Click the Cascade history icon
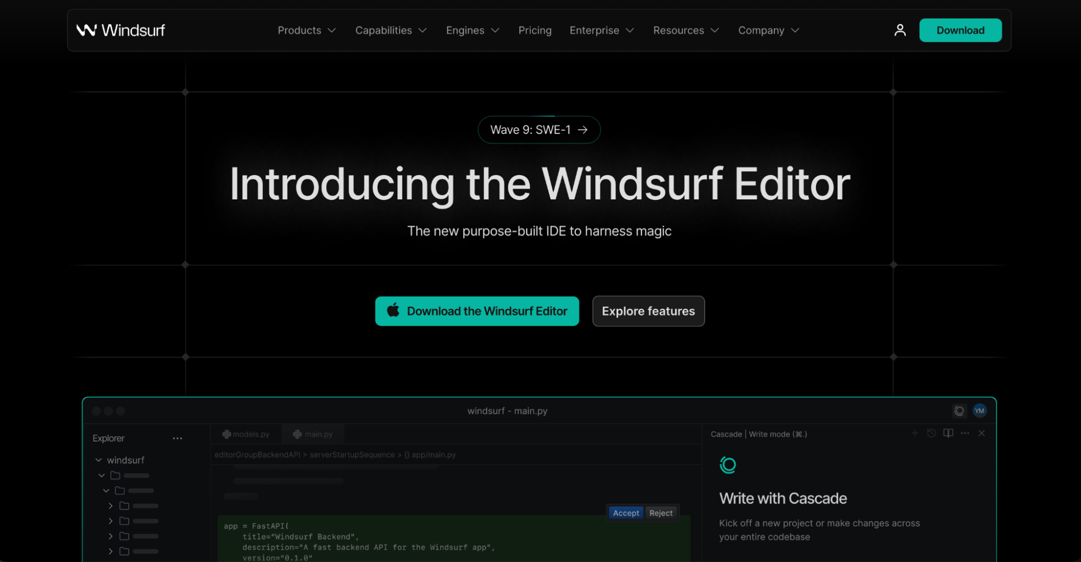Viewport: 1081px width, 562px height. [931, 433]
